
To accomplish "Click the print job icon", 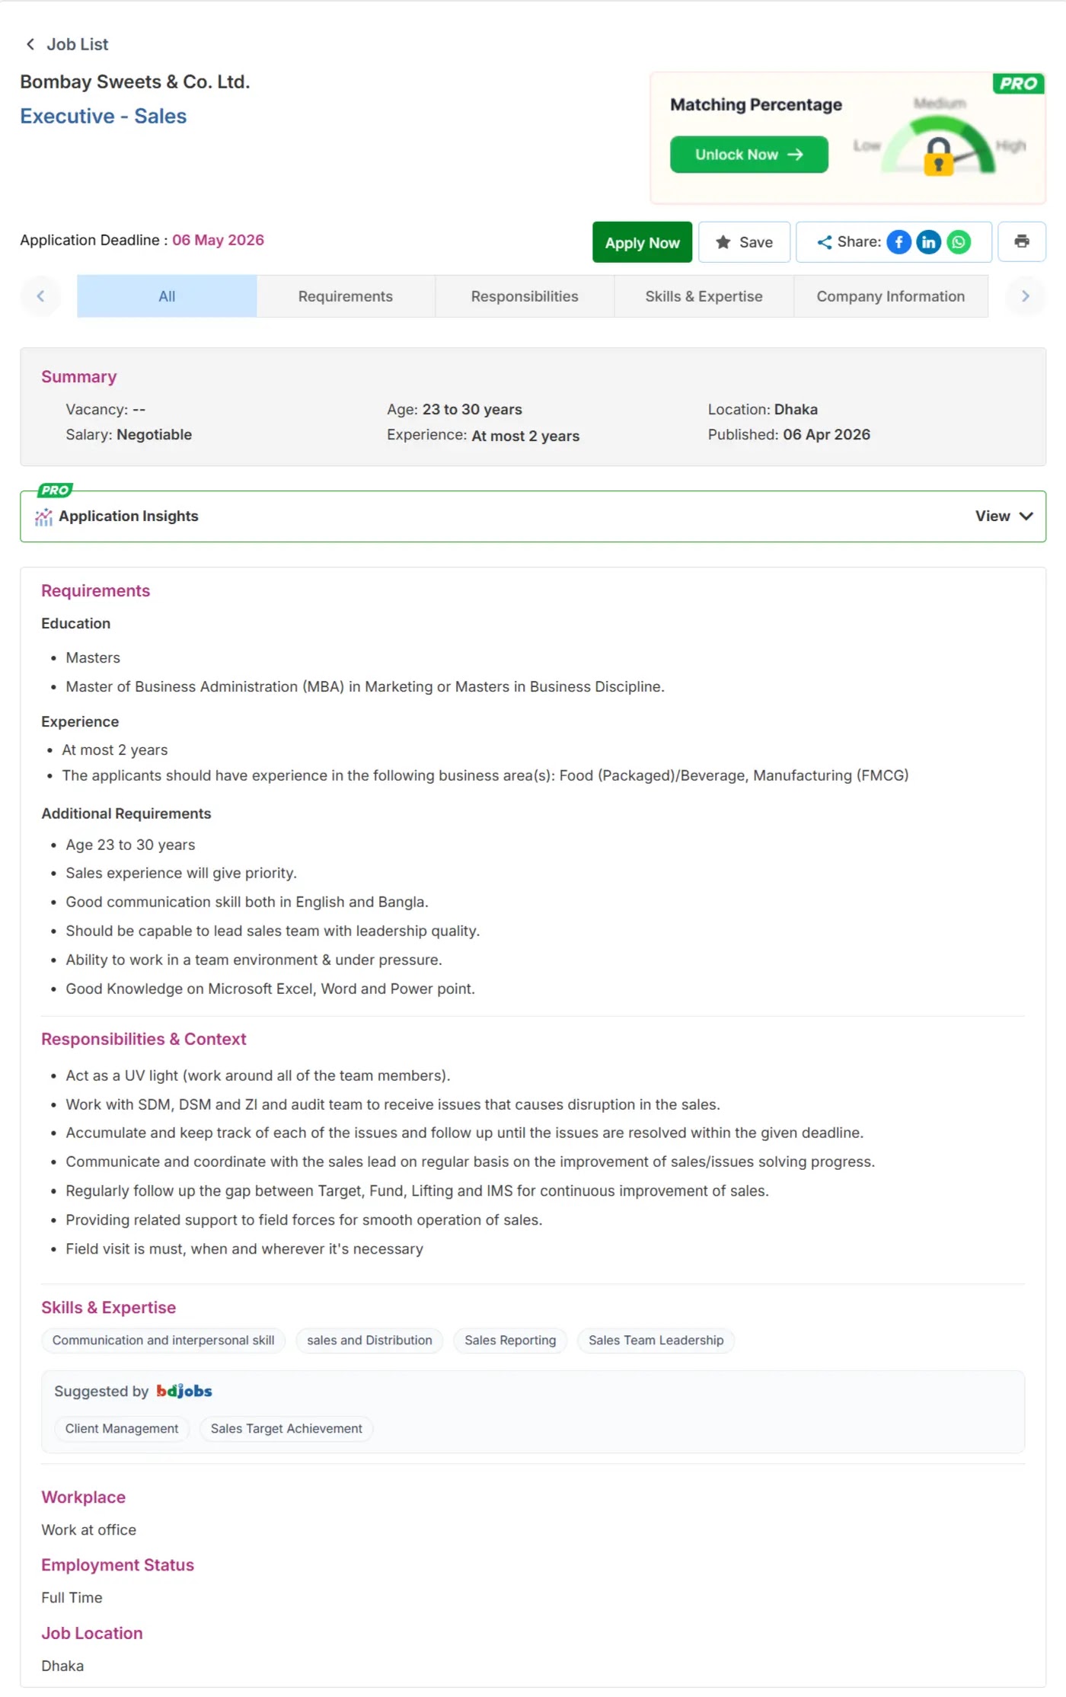I will (1021, 242).
